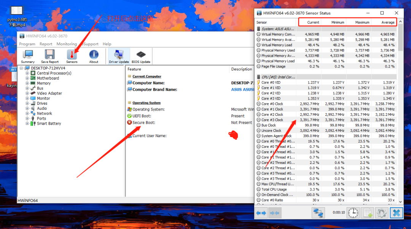Click the ASUS brand name link
The height and width of the screenshot is (229, 411).
coord(242,90)
